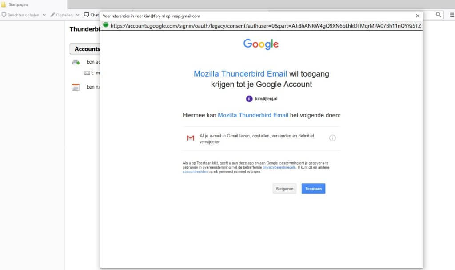The height and width of the screenshot is (270, 455).
Task: Click Mozilla Thunderbird Email link in heading
Action: point(240,74)
